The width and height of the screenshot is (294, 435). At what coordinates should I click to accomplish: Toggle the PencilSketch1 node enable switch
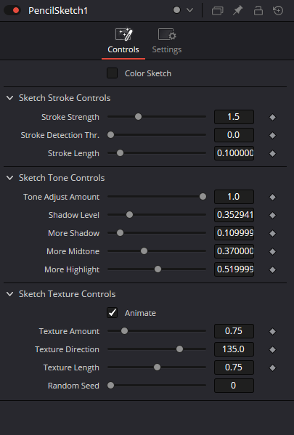point(12,11)
